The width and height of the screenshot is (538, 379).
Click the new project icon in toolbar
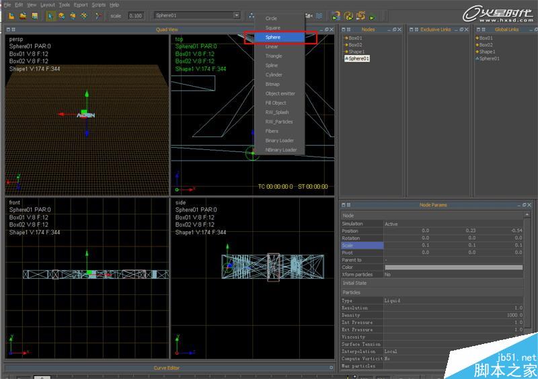point(12,15)
